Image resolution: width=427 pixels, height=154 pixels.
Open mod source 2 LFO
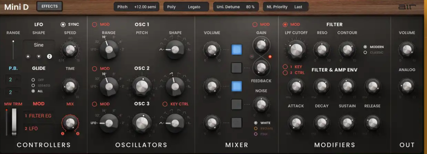(x=38, y=129)
